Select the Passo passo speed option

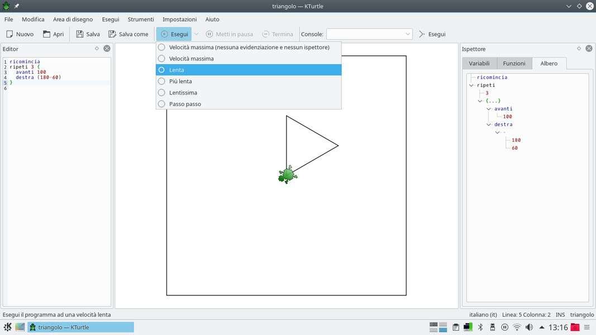pyautogui.click(x=249, y=104)
